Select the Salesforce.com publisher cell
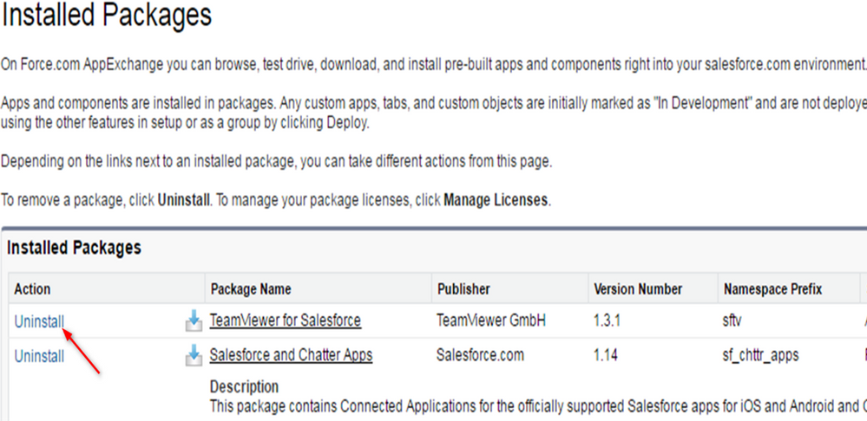The height and width of the screenshot is (421, 867). point(480,355)
